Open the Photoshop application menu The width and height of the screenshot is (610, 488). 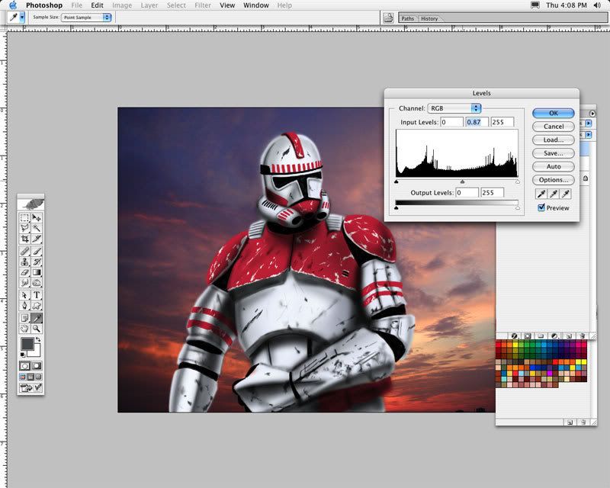coord(44,5)
